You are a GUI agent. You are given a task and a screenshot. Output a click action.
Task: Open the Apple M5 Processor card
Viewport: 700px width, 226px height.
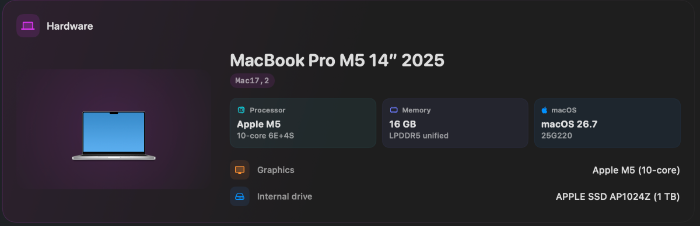click(x=303, y=123)
